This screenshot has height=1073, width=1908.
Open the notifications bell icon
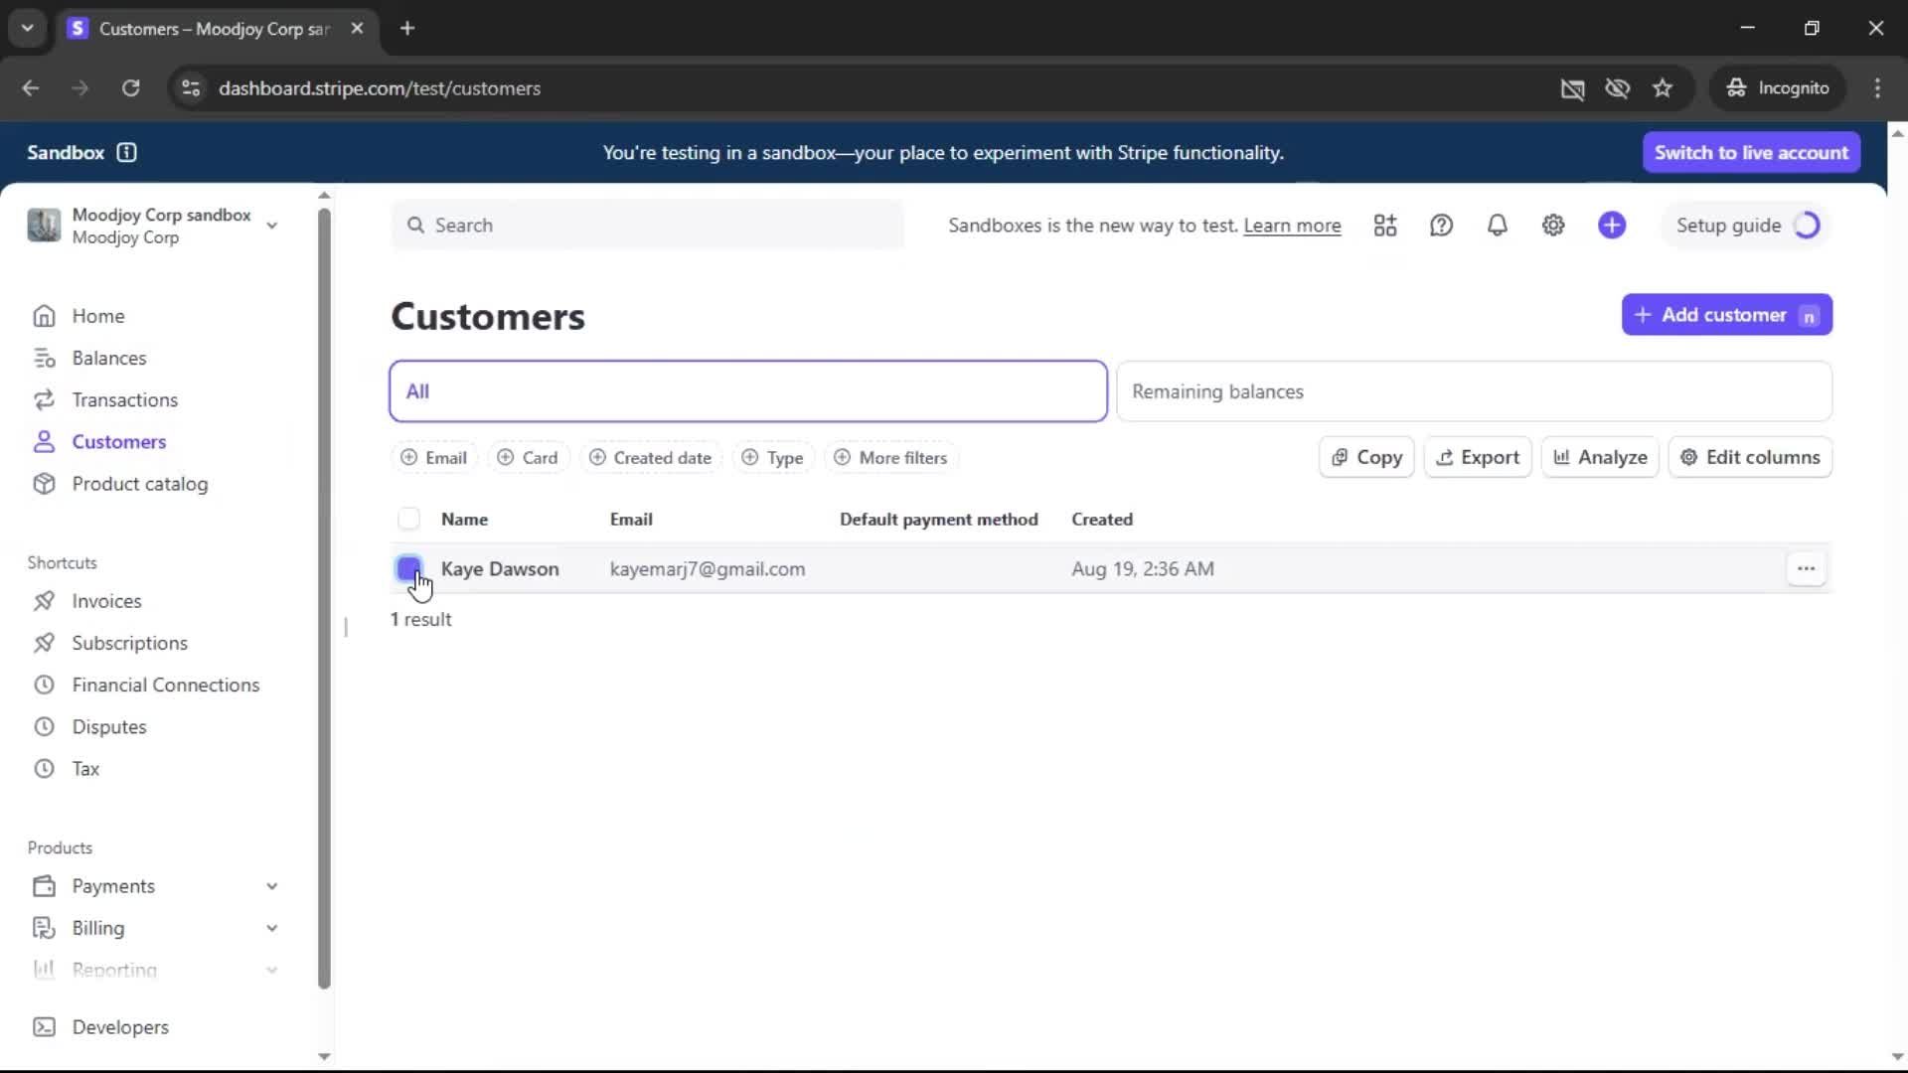pyautogui.click(x=1497, y=226)
